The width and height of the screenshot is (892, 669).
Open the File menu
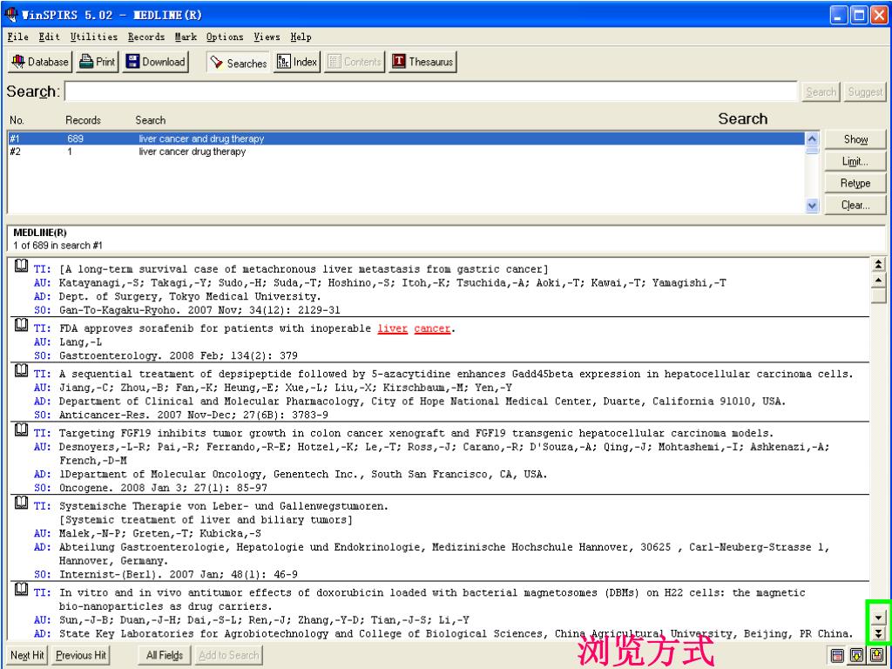coord(17,37)
